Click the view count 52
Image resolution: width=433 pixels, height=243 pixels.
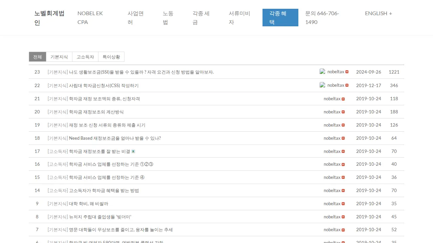click(394, 230)
